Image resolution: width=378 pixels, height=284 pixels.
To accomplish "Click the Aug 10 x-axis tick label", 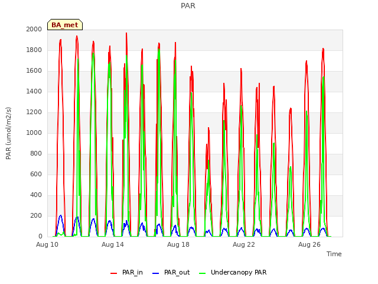I will point(47,244).
